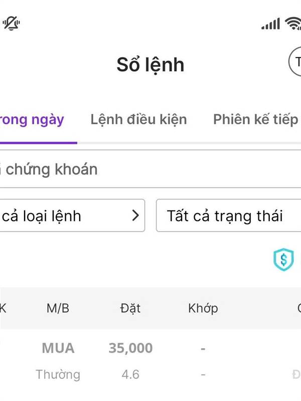The image size is (301, 401).
Task: Switch to the Trong ngày tab
Action: tap(32, 120)
